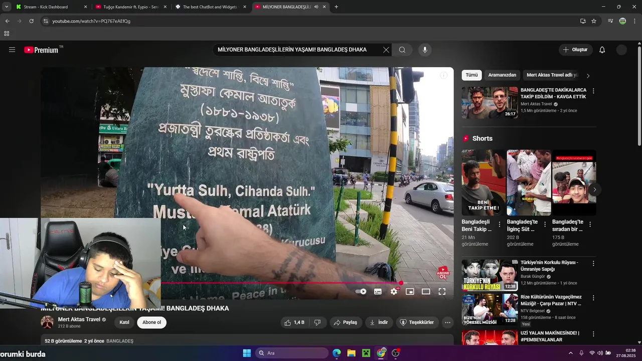Open options for BANGLADEŞ'TE DAKİKALARCA video
Viewport: 642px width, 361px height.
[x=593, y=91]
